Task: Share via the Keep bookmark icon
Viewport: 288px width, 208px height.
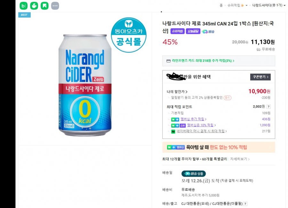Action: pos(44,6)
